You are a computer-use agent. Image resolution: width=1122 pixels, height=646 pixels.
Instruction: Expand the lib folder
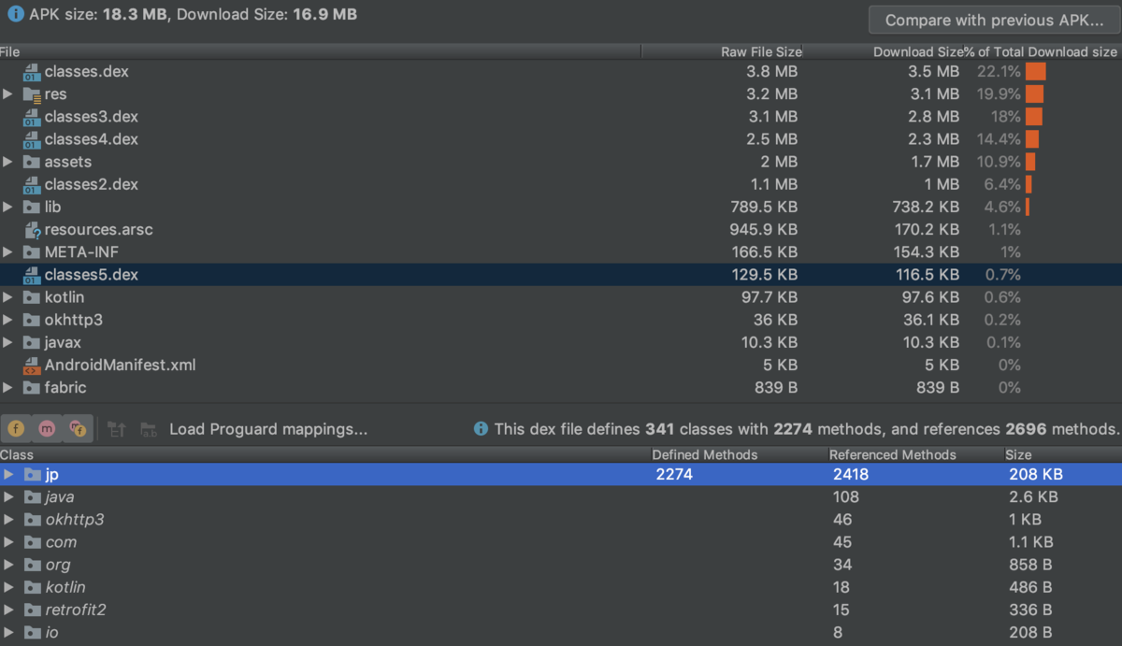(x=8, y=207)
